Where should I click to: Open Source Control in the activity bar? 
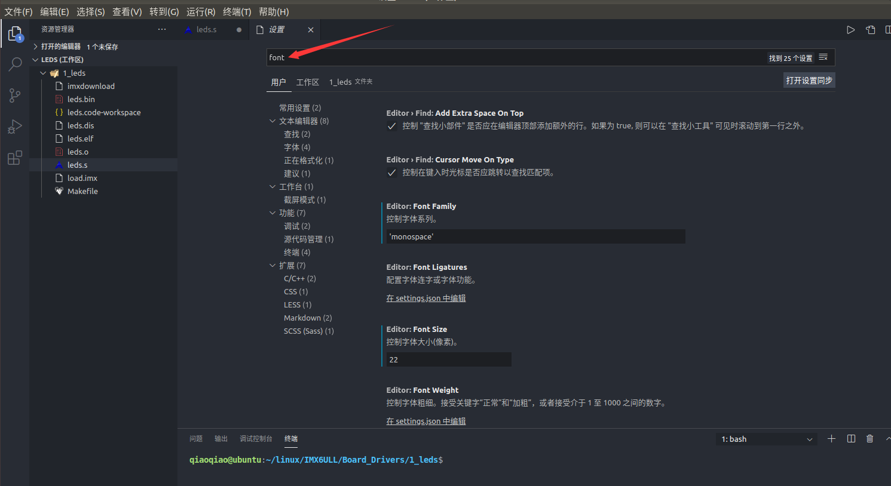(x=14, y=95)
